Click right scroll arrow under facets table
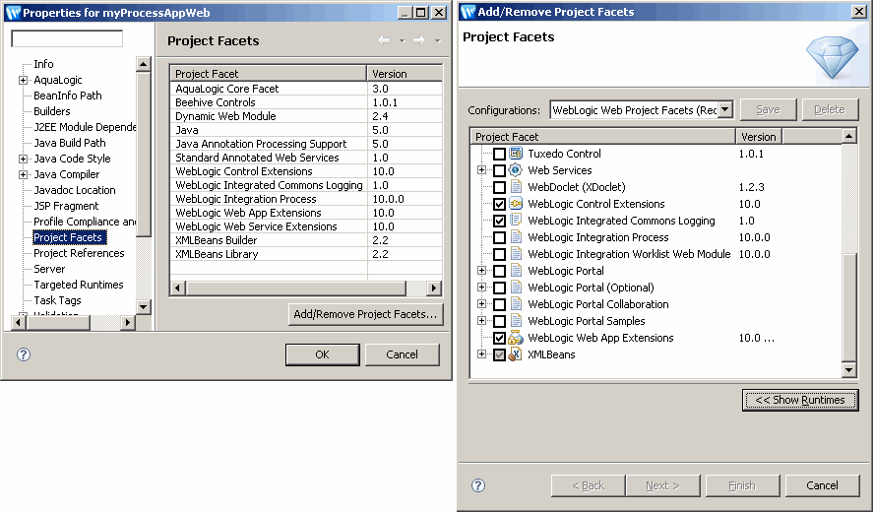This screenshot has height=513, width=874. tap(434, 289)
